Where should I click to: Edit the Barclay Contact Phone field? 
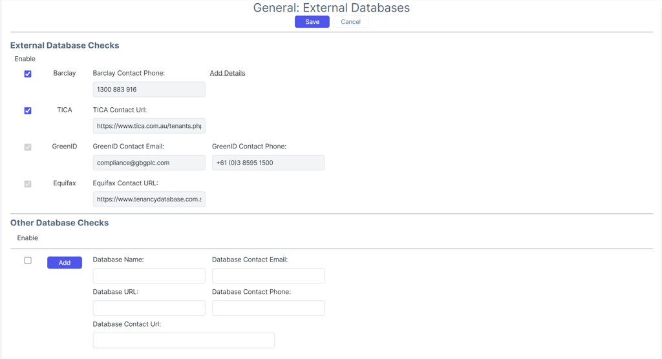[149, 90]
